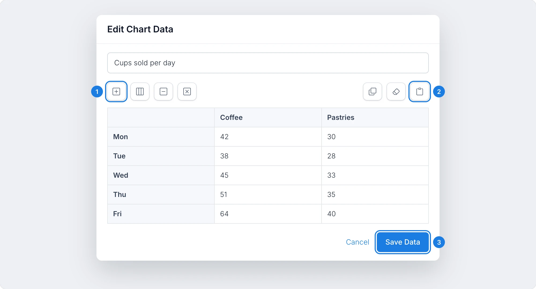Click the Fri Pastries cell 40

point(375,214)
